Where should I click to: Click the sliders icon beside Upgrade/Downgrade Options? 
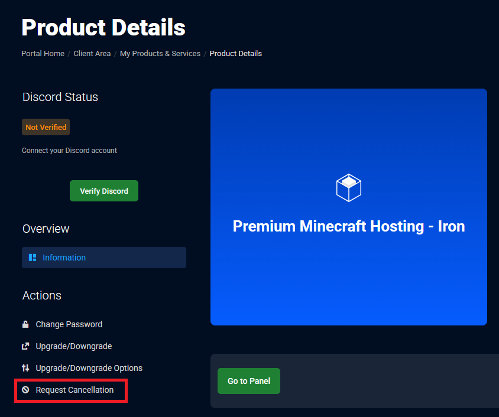pos(25,368)
